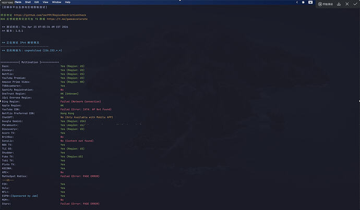Open the Shell menu

click(x=28, y=2)
